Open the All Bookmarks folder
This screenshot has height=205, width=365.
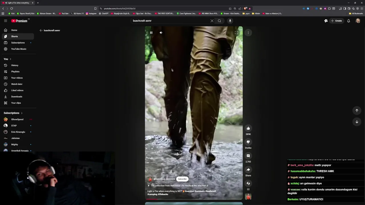click(x=356, y=13)
